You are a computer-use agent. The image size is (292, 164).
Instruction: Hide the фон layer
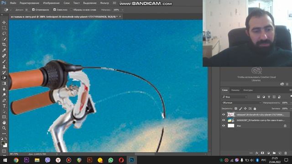(224, 126)
